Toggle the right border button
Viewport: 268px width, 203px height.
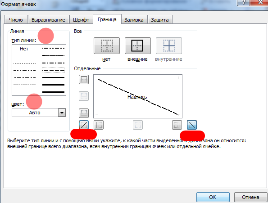(x=177, y=125)
